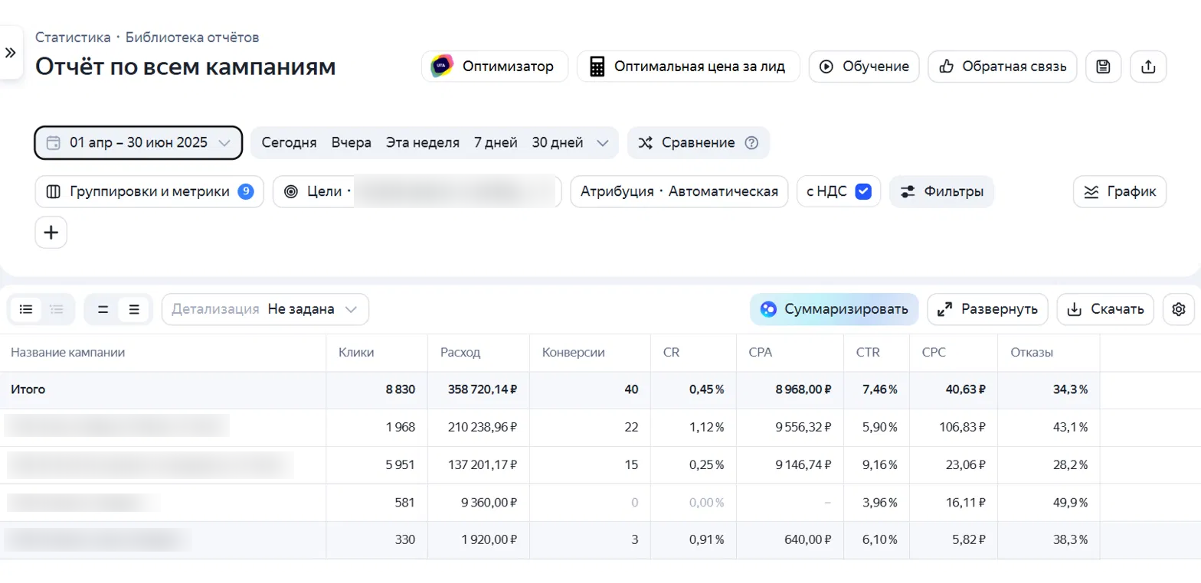Screen dimensions: 1201x583
Task: Open Атрибуция Автоматическая selector
Action: click(679, 191)
